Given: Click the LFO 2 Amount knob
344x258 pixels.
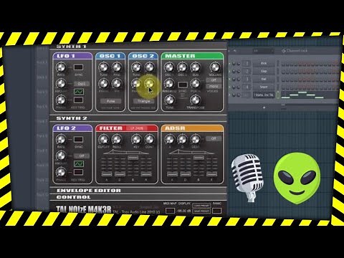Looking at the screenshot, I should point(61,156).
